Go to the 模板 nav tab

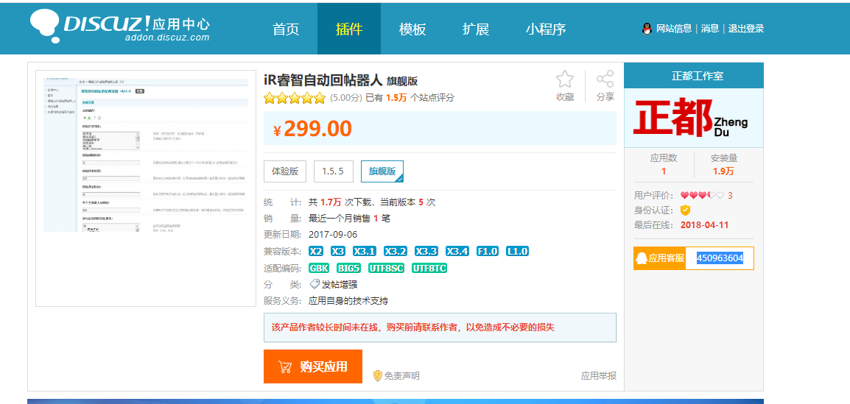pyautogui.click(x=412, y=29)
